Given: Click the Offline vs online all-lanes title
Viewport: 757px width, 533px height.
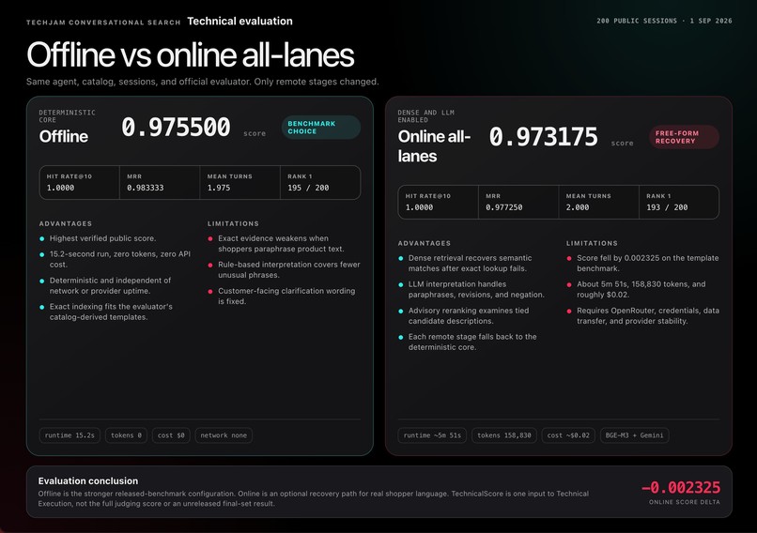Looking at the screenshot, I should click(191, 54).
